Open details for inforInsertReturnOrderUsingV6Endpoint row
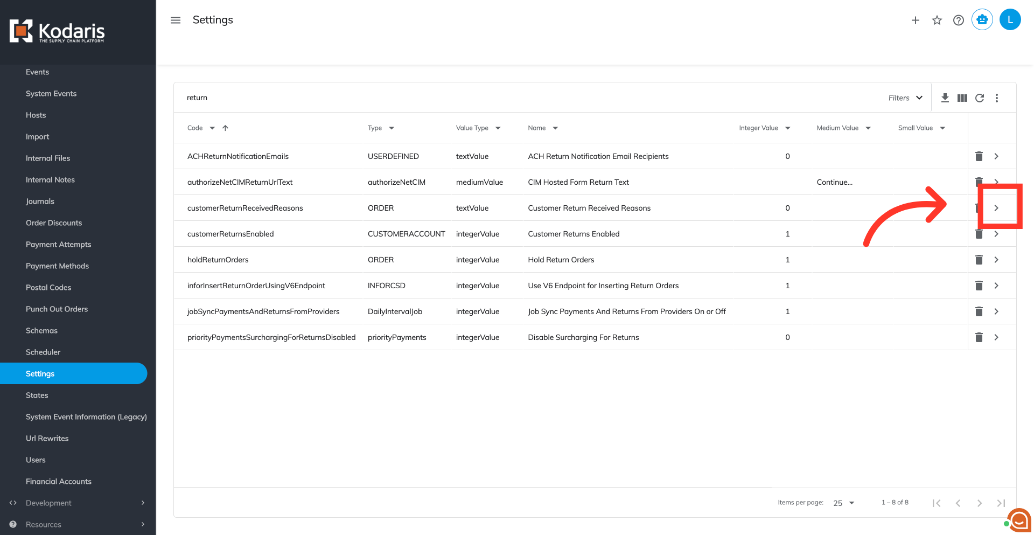This screenshot has width=1034, height=535. coord(996,286)
